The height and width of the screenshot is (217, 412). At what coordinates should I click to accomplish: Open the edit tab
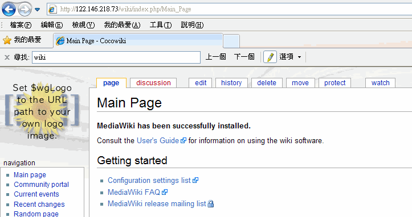tap(201, 83)
